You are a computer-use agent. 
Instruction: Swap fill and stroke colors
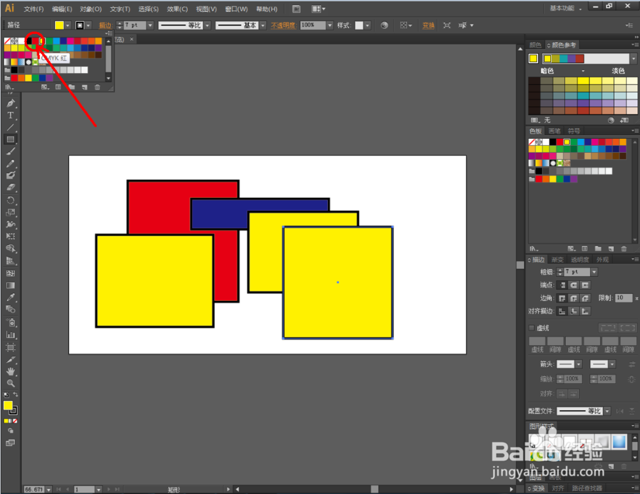(15, 394)
